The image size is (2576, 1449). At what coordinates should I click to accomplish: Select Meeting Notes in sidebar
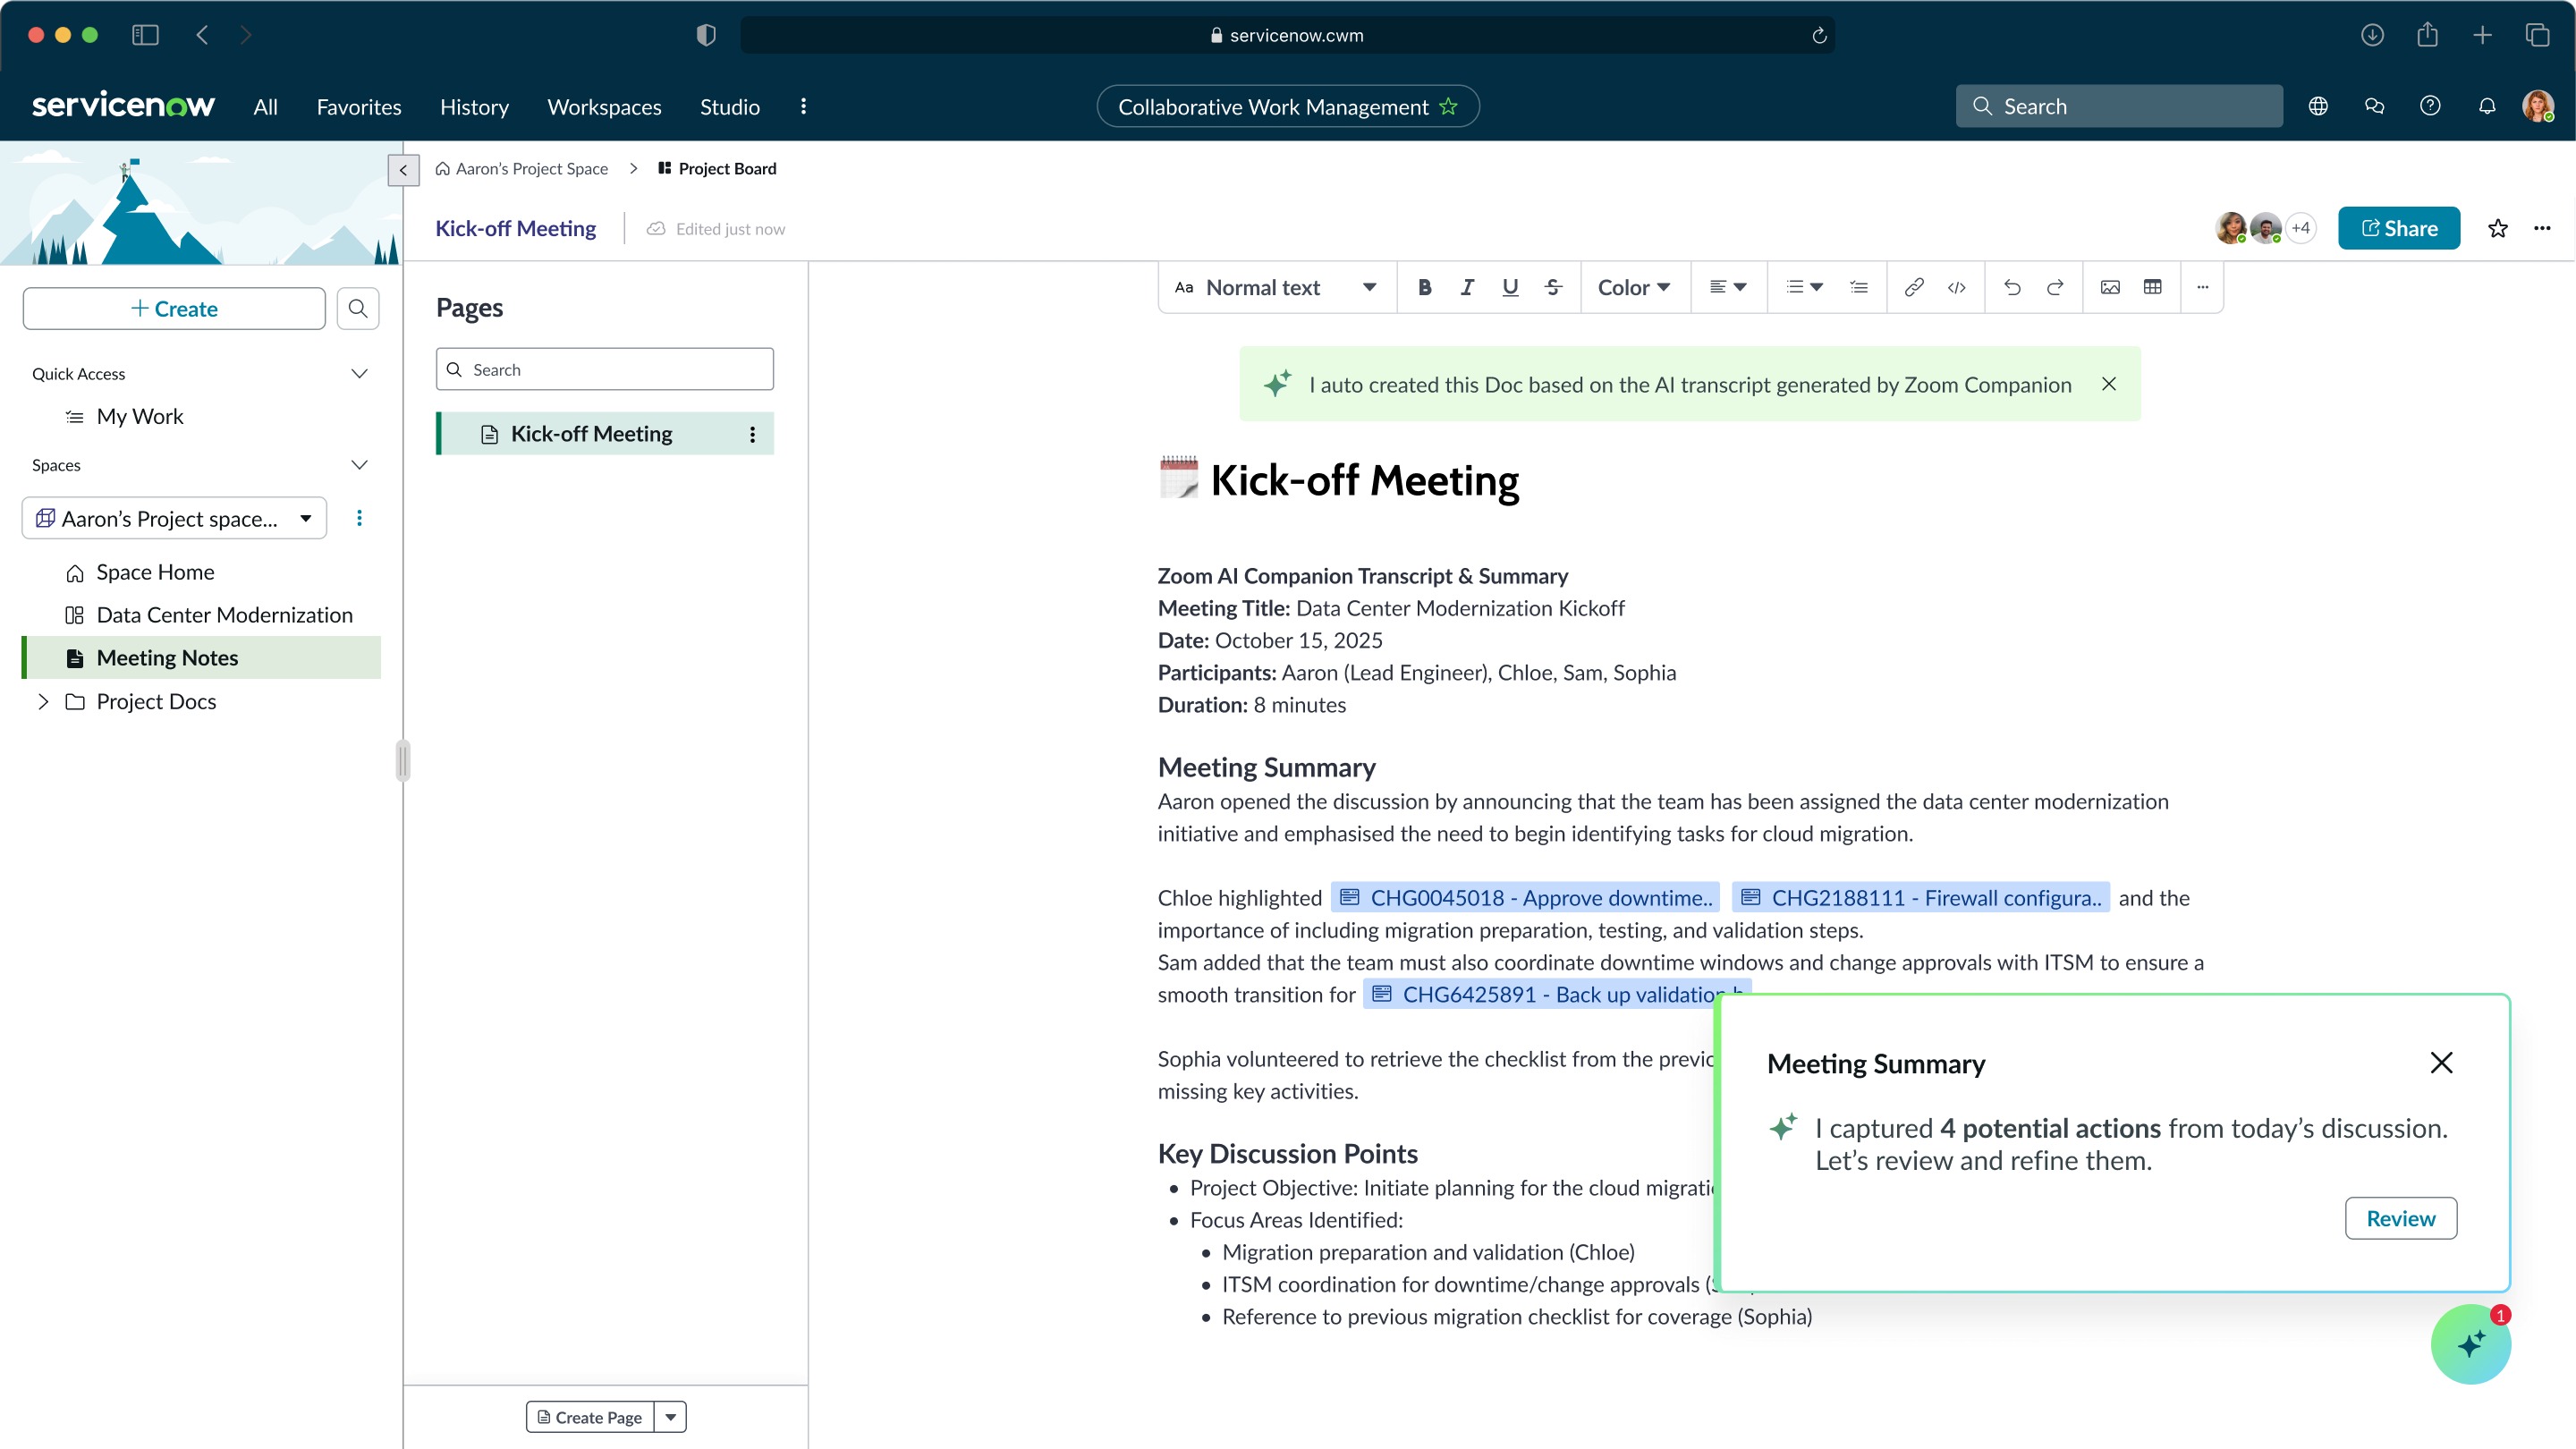coord(201,658)
